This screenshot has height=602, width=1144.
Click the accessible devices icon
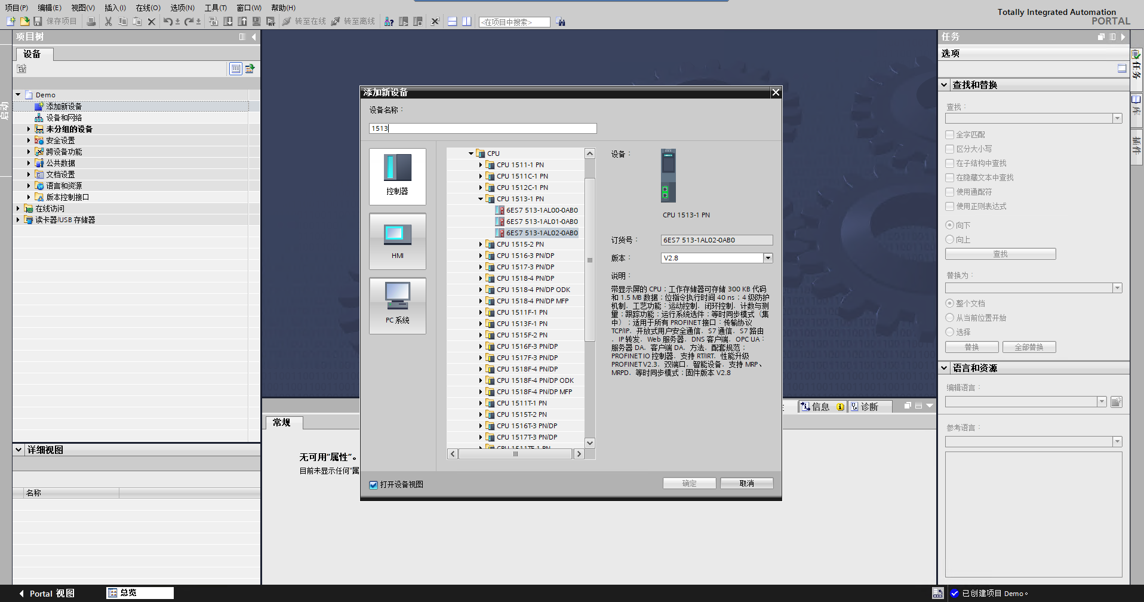pos(389,21)
